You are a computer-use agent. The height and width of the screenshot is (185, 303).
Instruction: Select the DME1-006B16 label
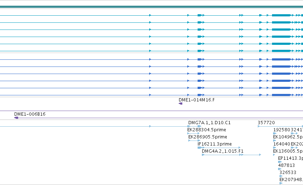(x=30, y=114)
